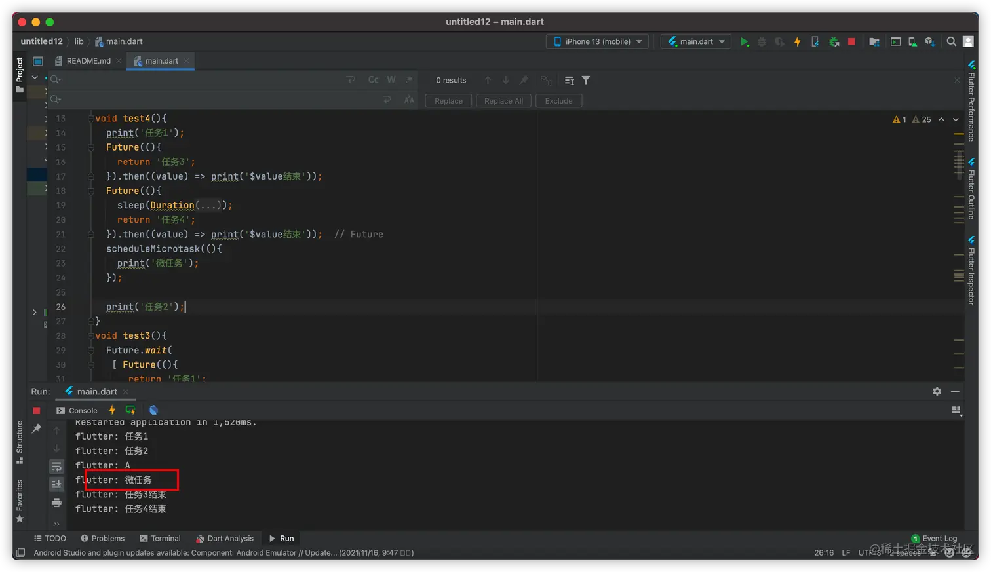Hot restart from the Run console toolbar
991x572 pixels.
point(130,410)
